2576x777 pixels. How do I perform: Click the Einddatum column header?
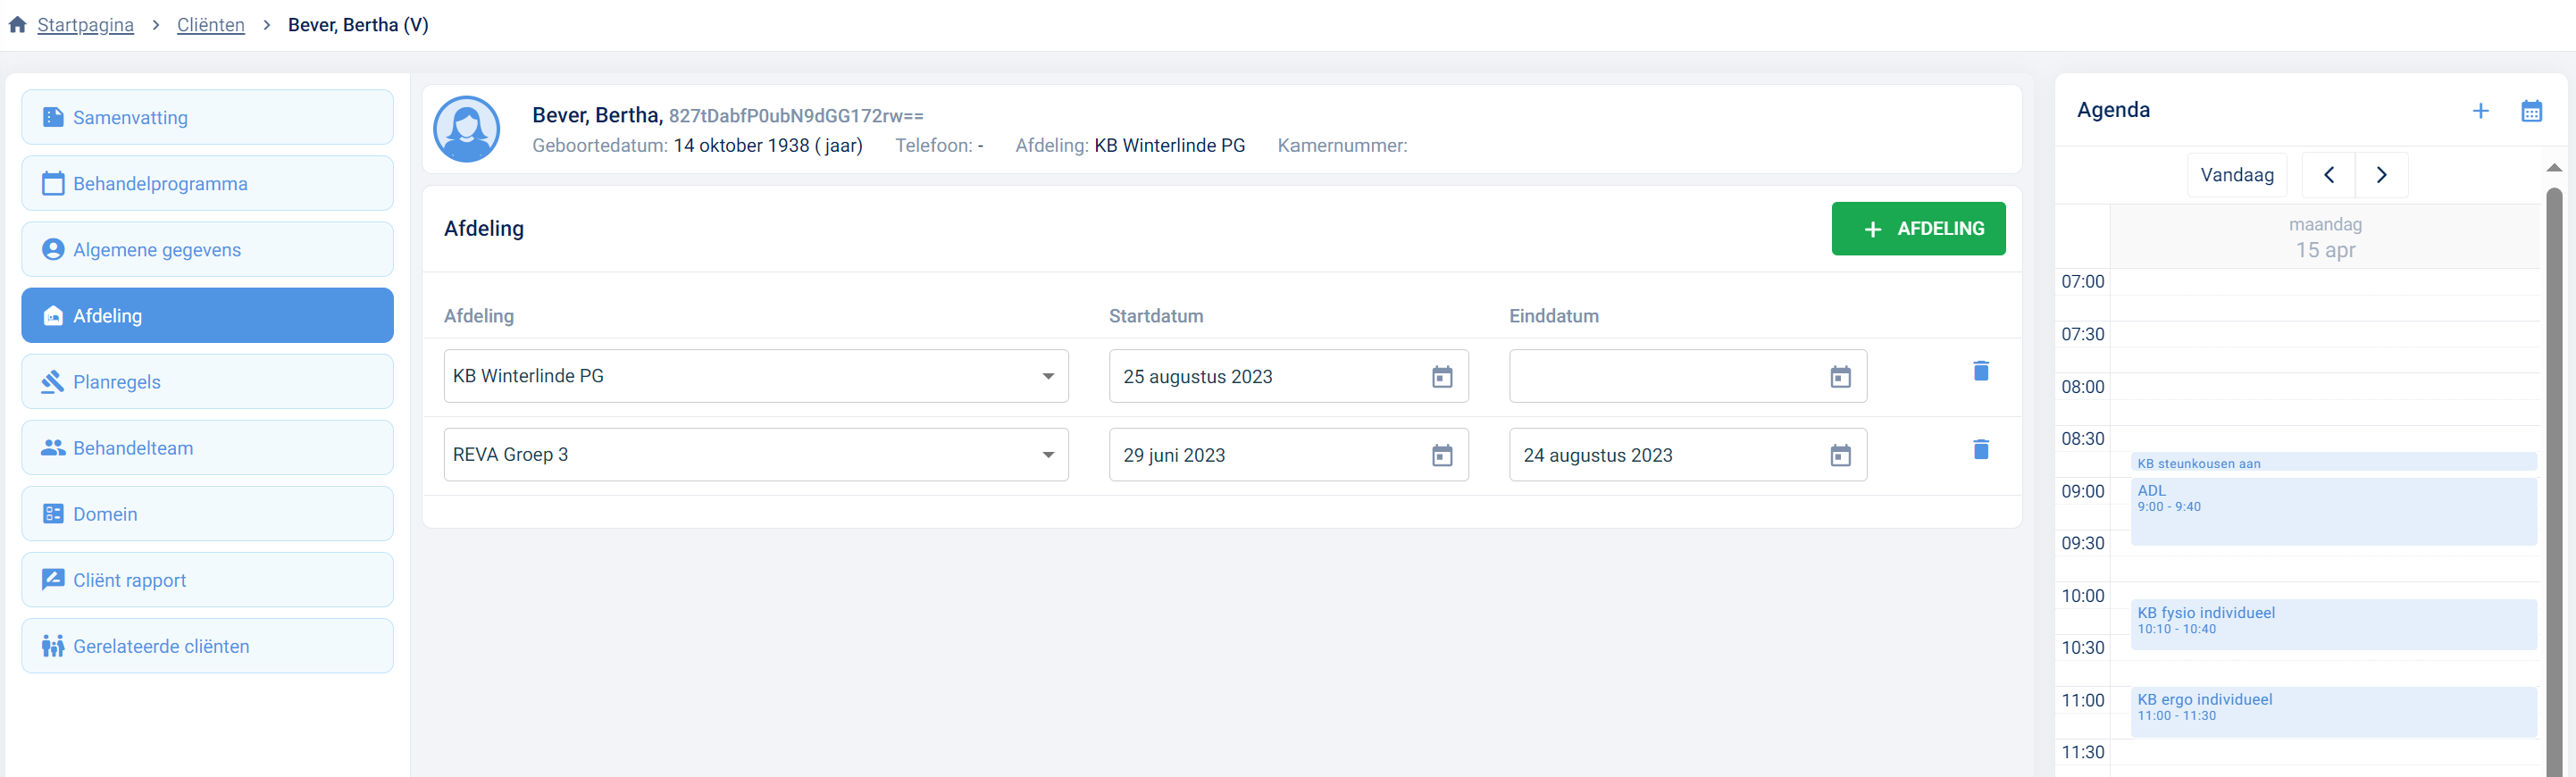[1553, 316]
